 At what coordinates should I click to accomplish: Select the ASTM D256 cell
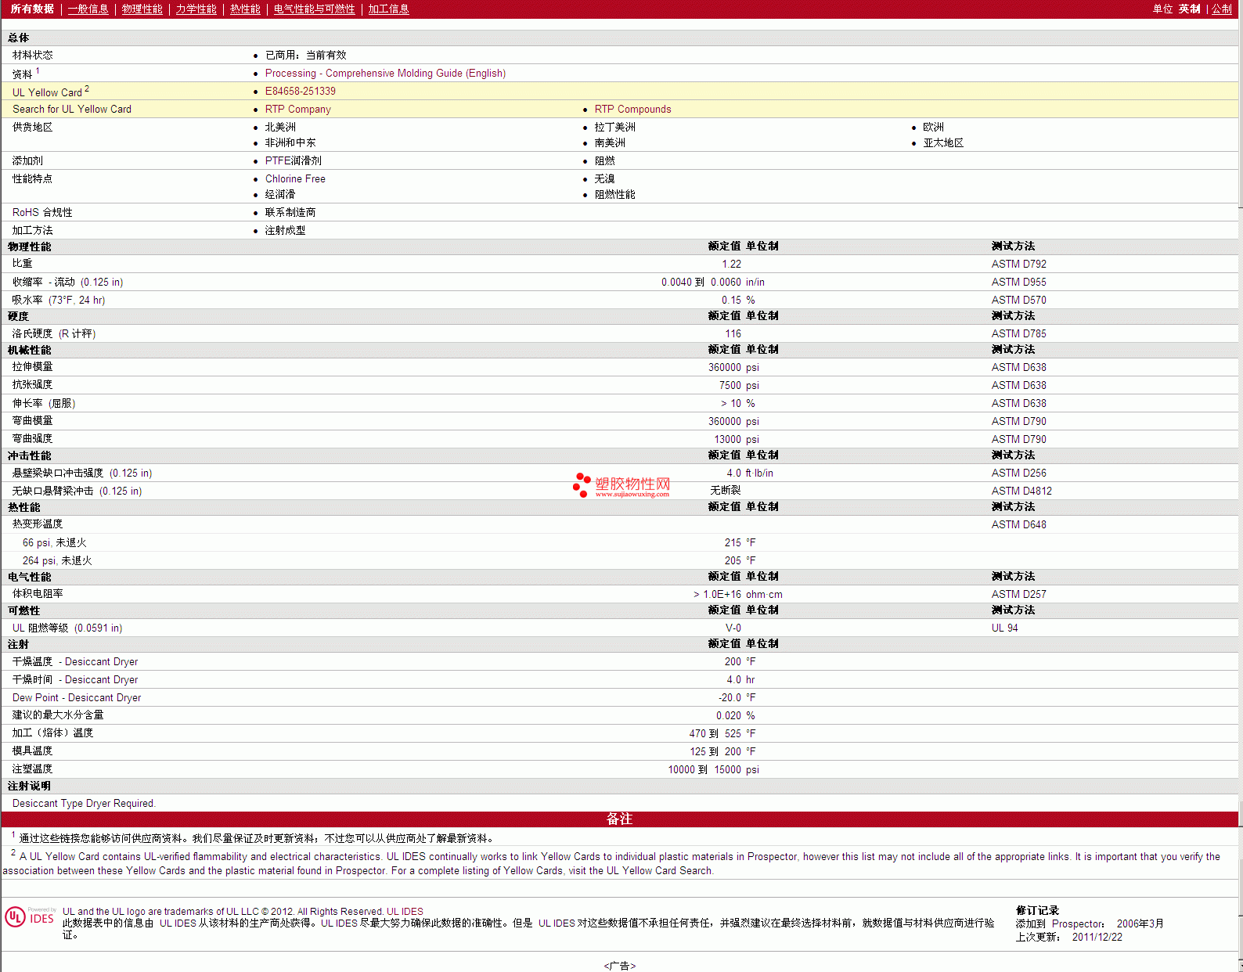click(x=1018, y=473)
